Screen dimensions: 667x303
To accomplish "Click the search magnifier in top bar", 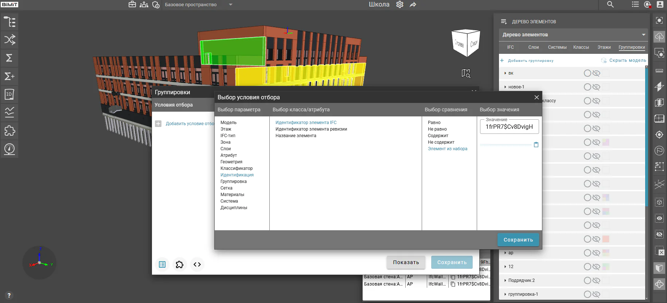I will pyautogui.click(x=611, y=4).
